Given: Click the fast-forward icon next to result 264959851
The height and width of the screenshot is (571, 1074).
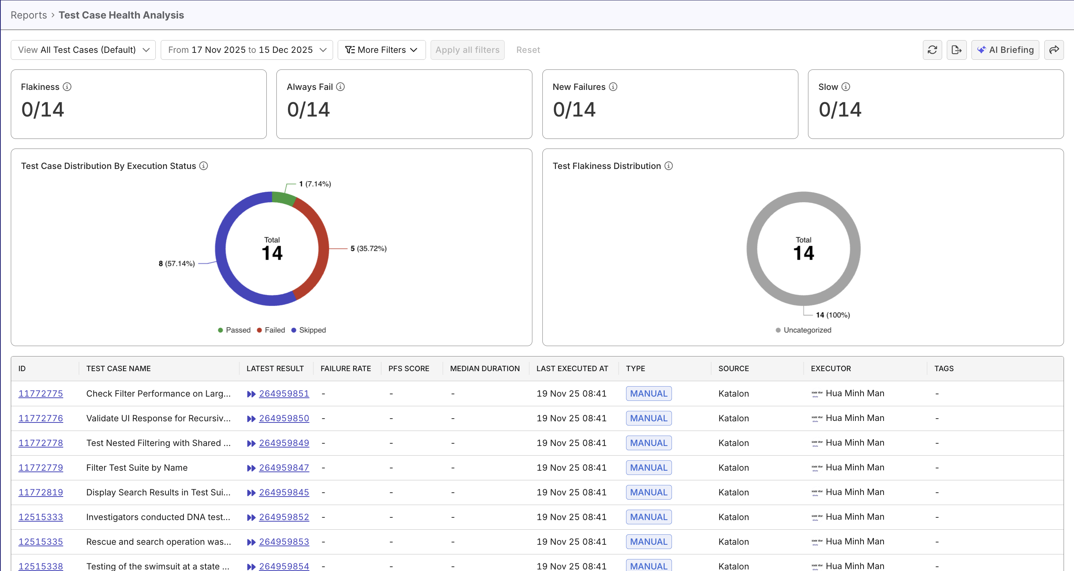Looking at the screenshot, I should [x=251, y=393].
